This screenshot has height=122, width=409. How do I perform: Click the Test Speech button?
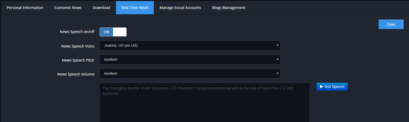tap(332, 87)
